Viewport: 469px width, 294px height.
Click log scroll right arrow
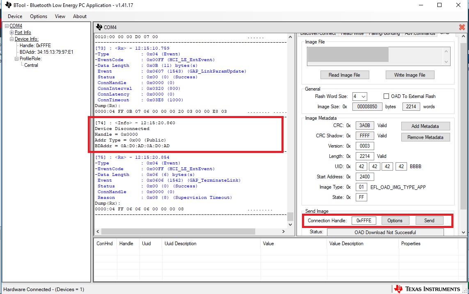click(283, 232)
